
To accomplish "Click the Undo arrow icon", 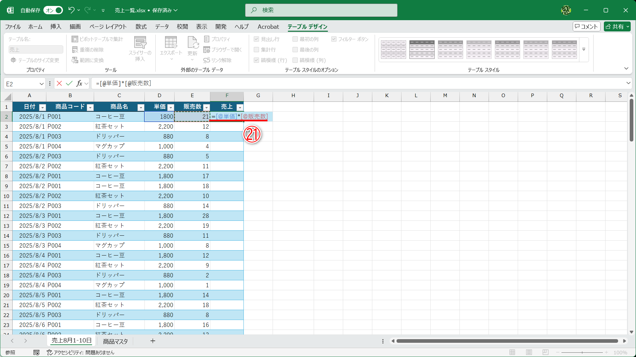I will [71, 10].
